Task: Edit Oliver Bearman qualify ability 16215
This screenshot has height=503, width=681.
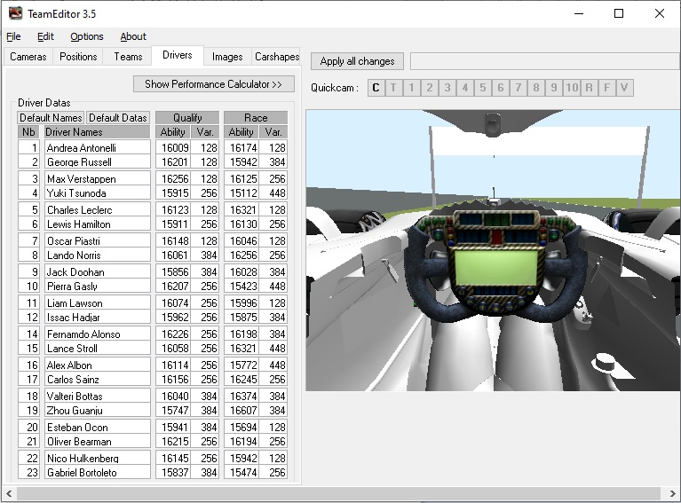Action: [x=173, y=442]
